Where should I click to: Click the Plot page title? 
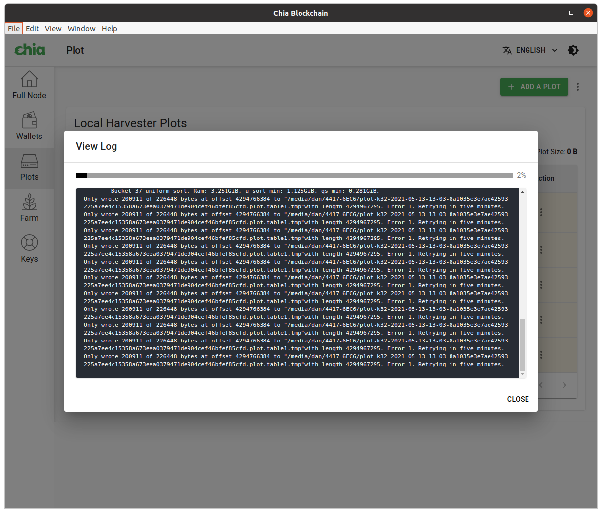click(75, 50)
